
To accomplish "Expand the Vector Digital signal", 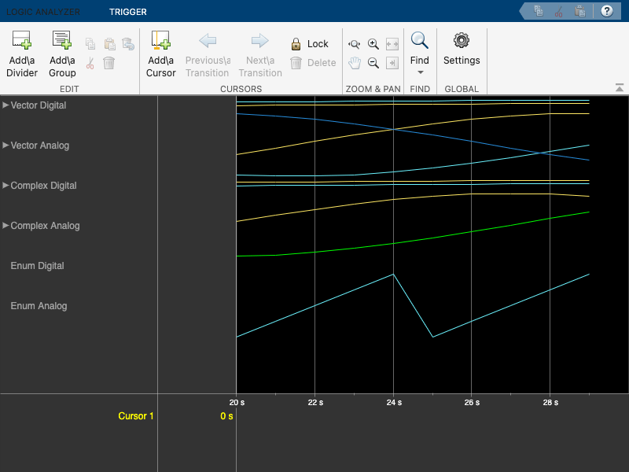I will 6,105.
